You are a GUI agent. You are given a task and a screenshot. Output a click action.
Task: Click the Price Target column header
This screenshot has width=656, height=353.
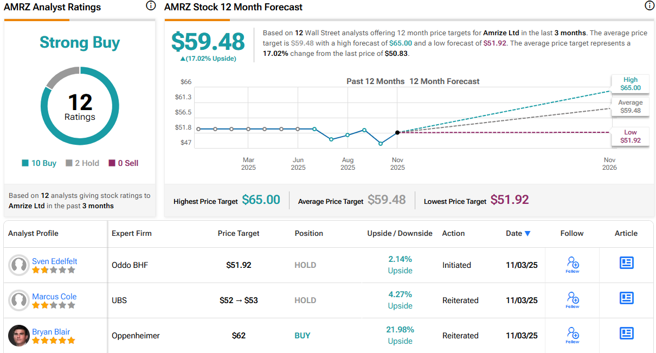(x=239, y=233)
